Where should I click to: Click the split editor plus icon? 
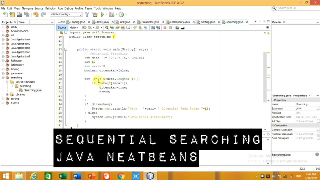(x=267, y=27)
